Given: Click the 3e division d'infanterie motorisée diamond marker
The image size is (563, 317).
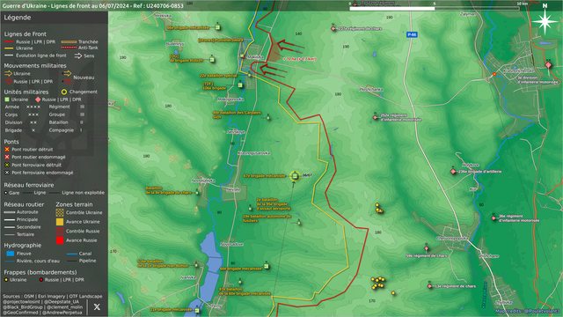Looking at the screenshot, I should point(548,65).
